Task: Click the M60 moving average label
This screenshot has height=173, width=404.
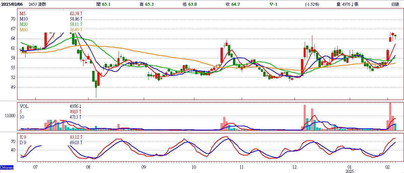Action: click(23, 30)
